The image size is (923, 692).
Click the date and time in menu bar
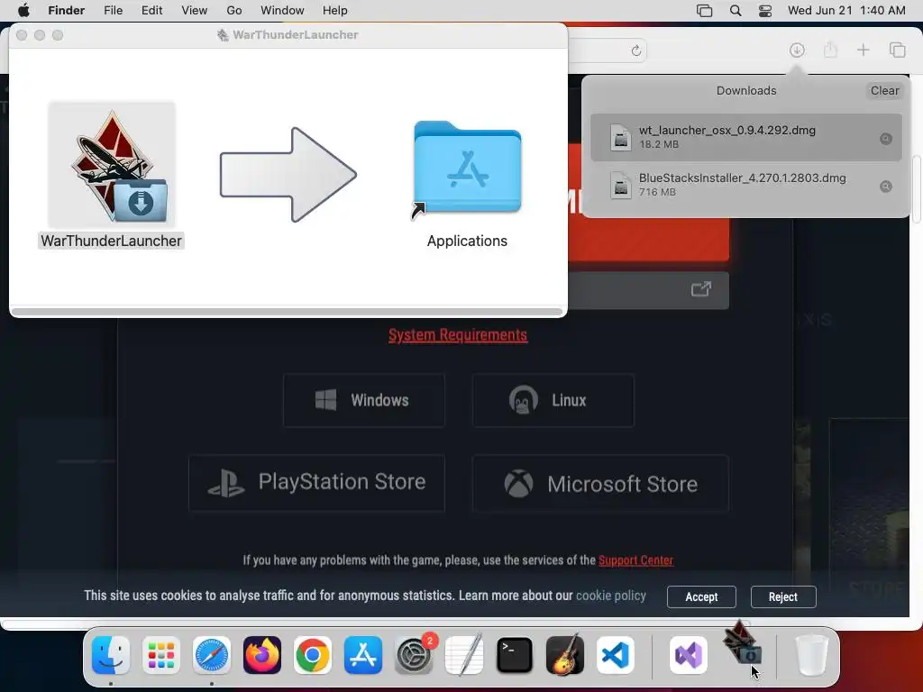(x=846, y=11)
